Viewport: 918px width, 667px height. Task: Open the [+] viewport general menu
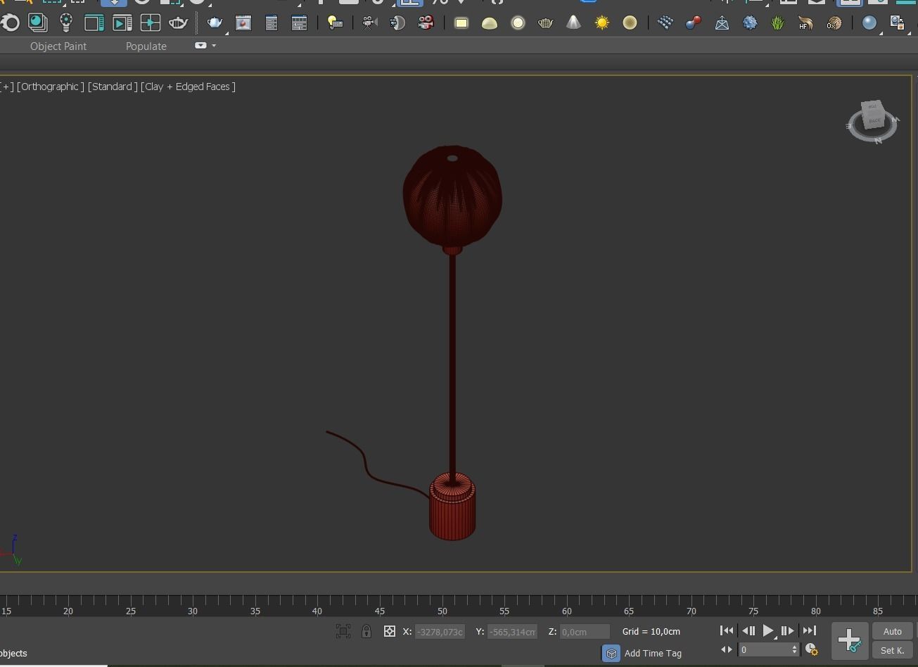8,87
